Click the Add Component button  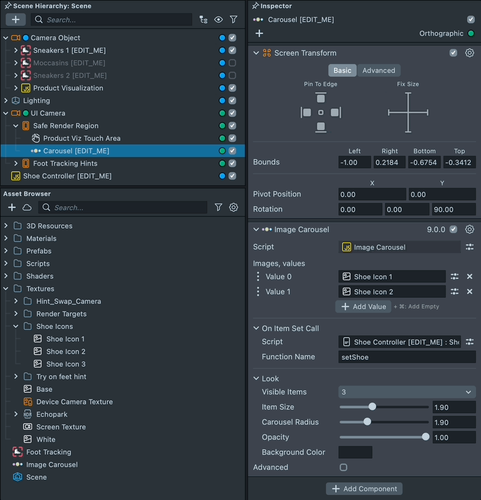(x=364, y=489)
